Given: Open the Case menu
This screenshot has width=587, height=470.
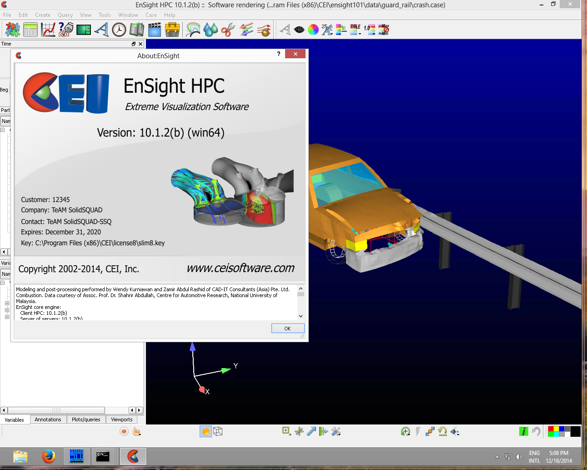Looking at the screenshot, I should click(x=151, y=15).
